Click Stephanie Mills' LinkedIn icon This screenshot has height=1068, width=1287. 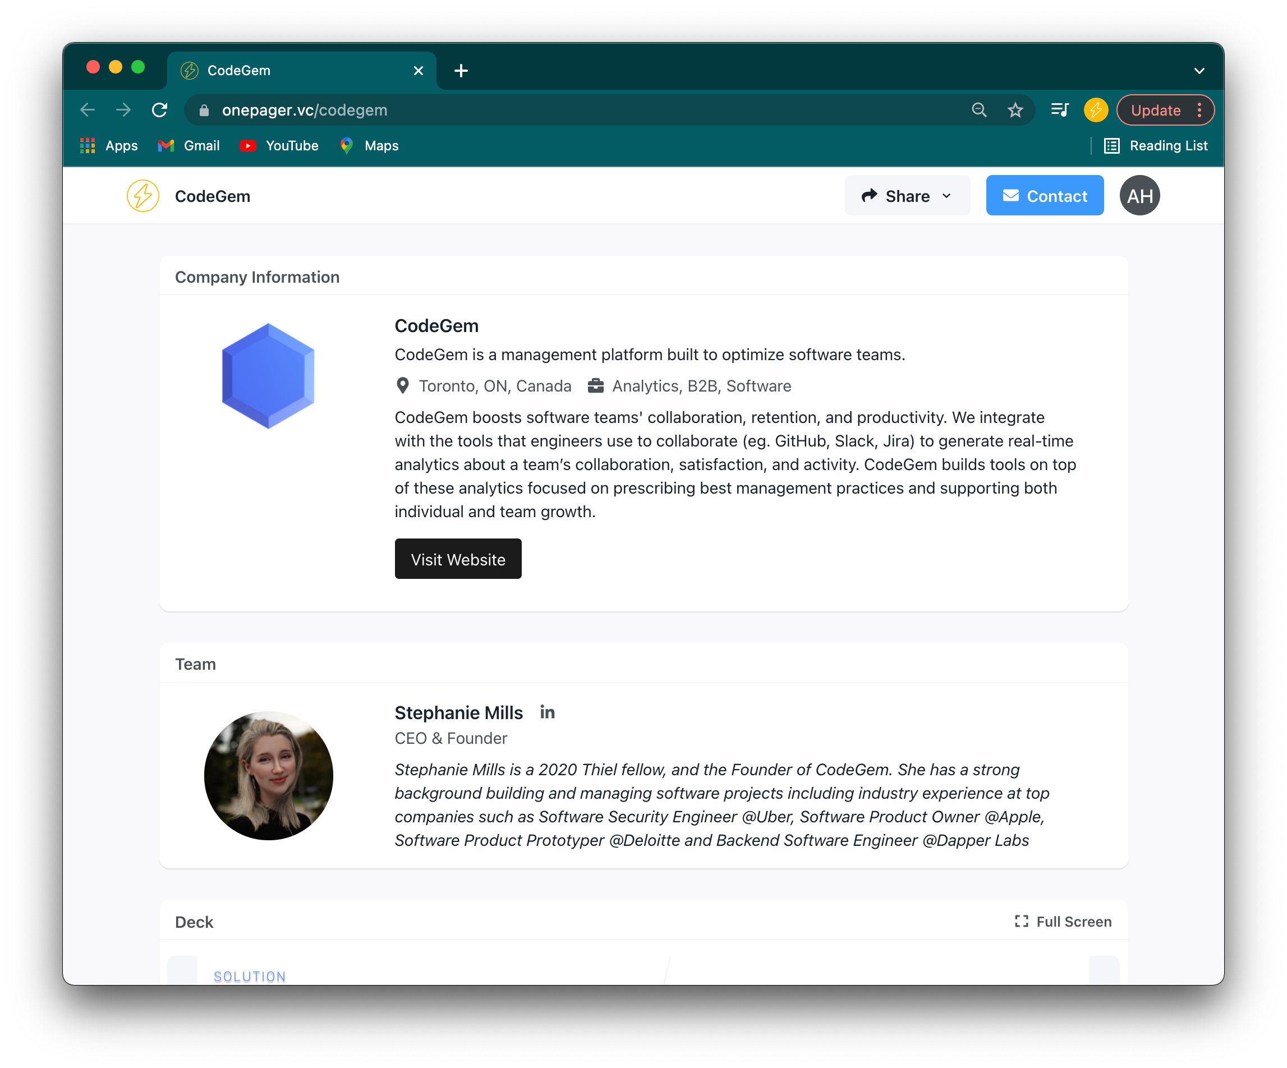tap(547, 712)
